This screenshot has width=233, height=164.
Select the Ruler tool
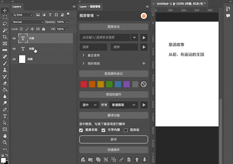[5, 50]
